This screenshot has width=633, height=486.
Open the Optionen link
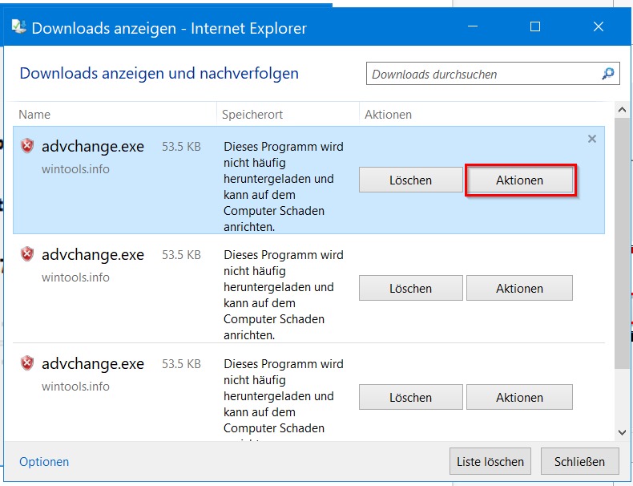[x=44, y=462]
